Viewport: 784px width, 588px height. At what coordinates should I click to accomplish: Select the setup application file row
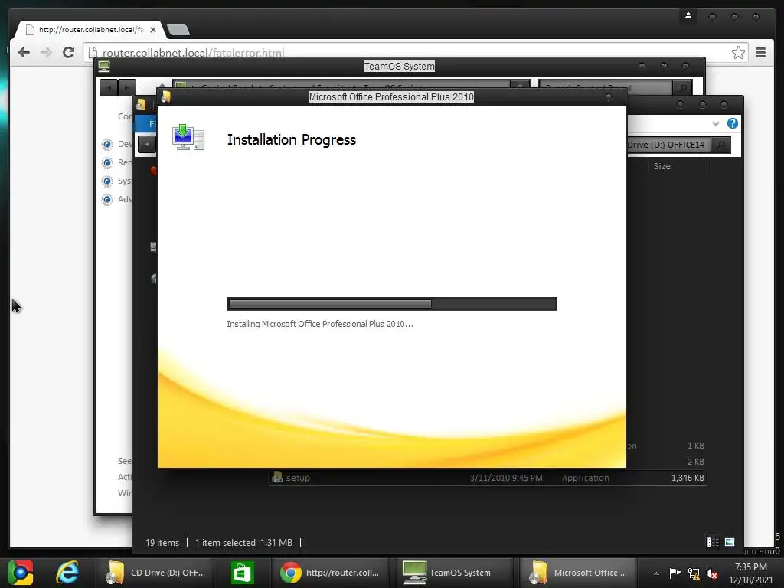coord(488,478)
